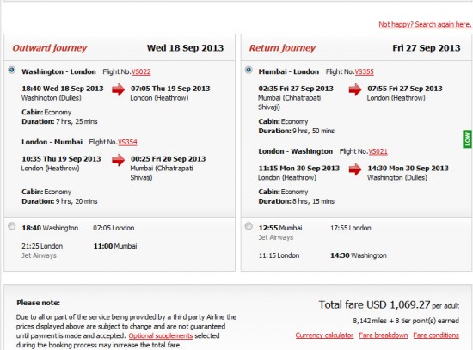This screenshot has height=350, width=473.
Task: Click red arrow on London-Washington return flight
Action: click(354, 169)
